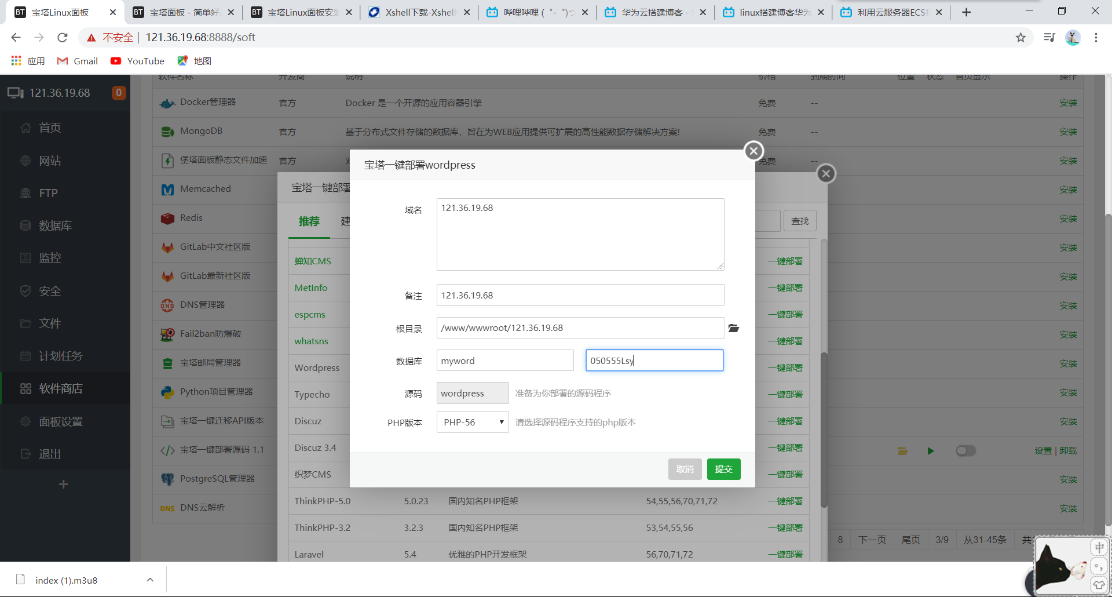The image size is (1112, 597).
Task: Open 软件商店 in the sidebar
Action: (60, 388)
